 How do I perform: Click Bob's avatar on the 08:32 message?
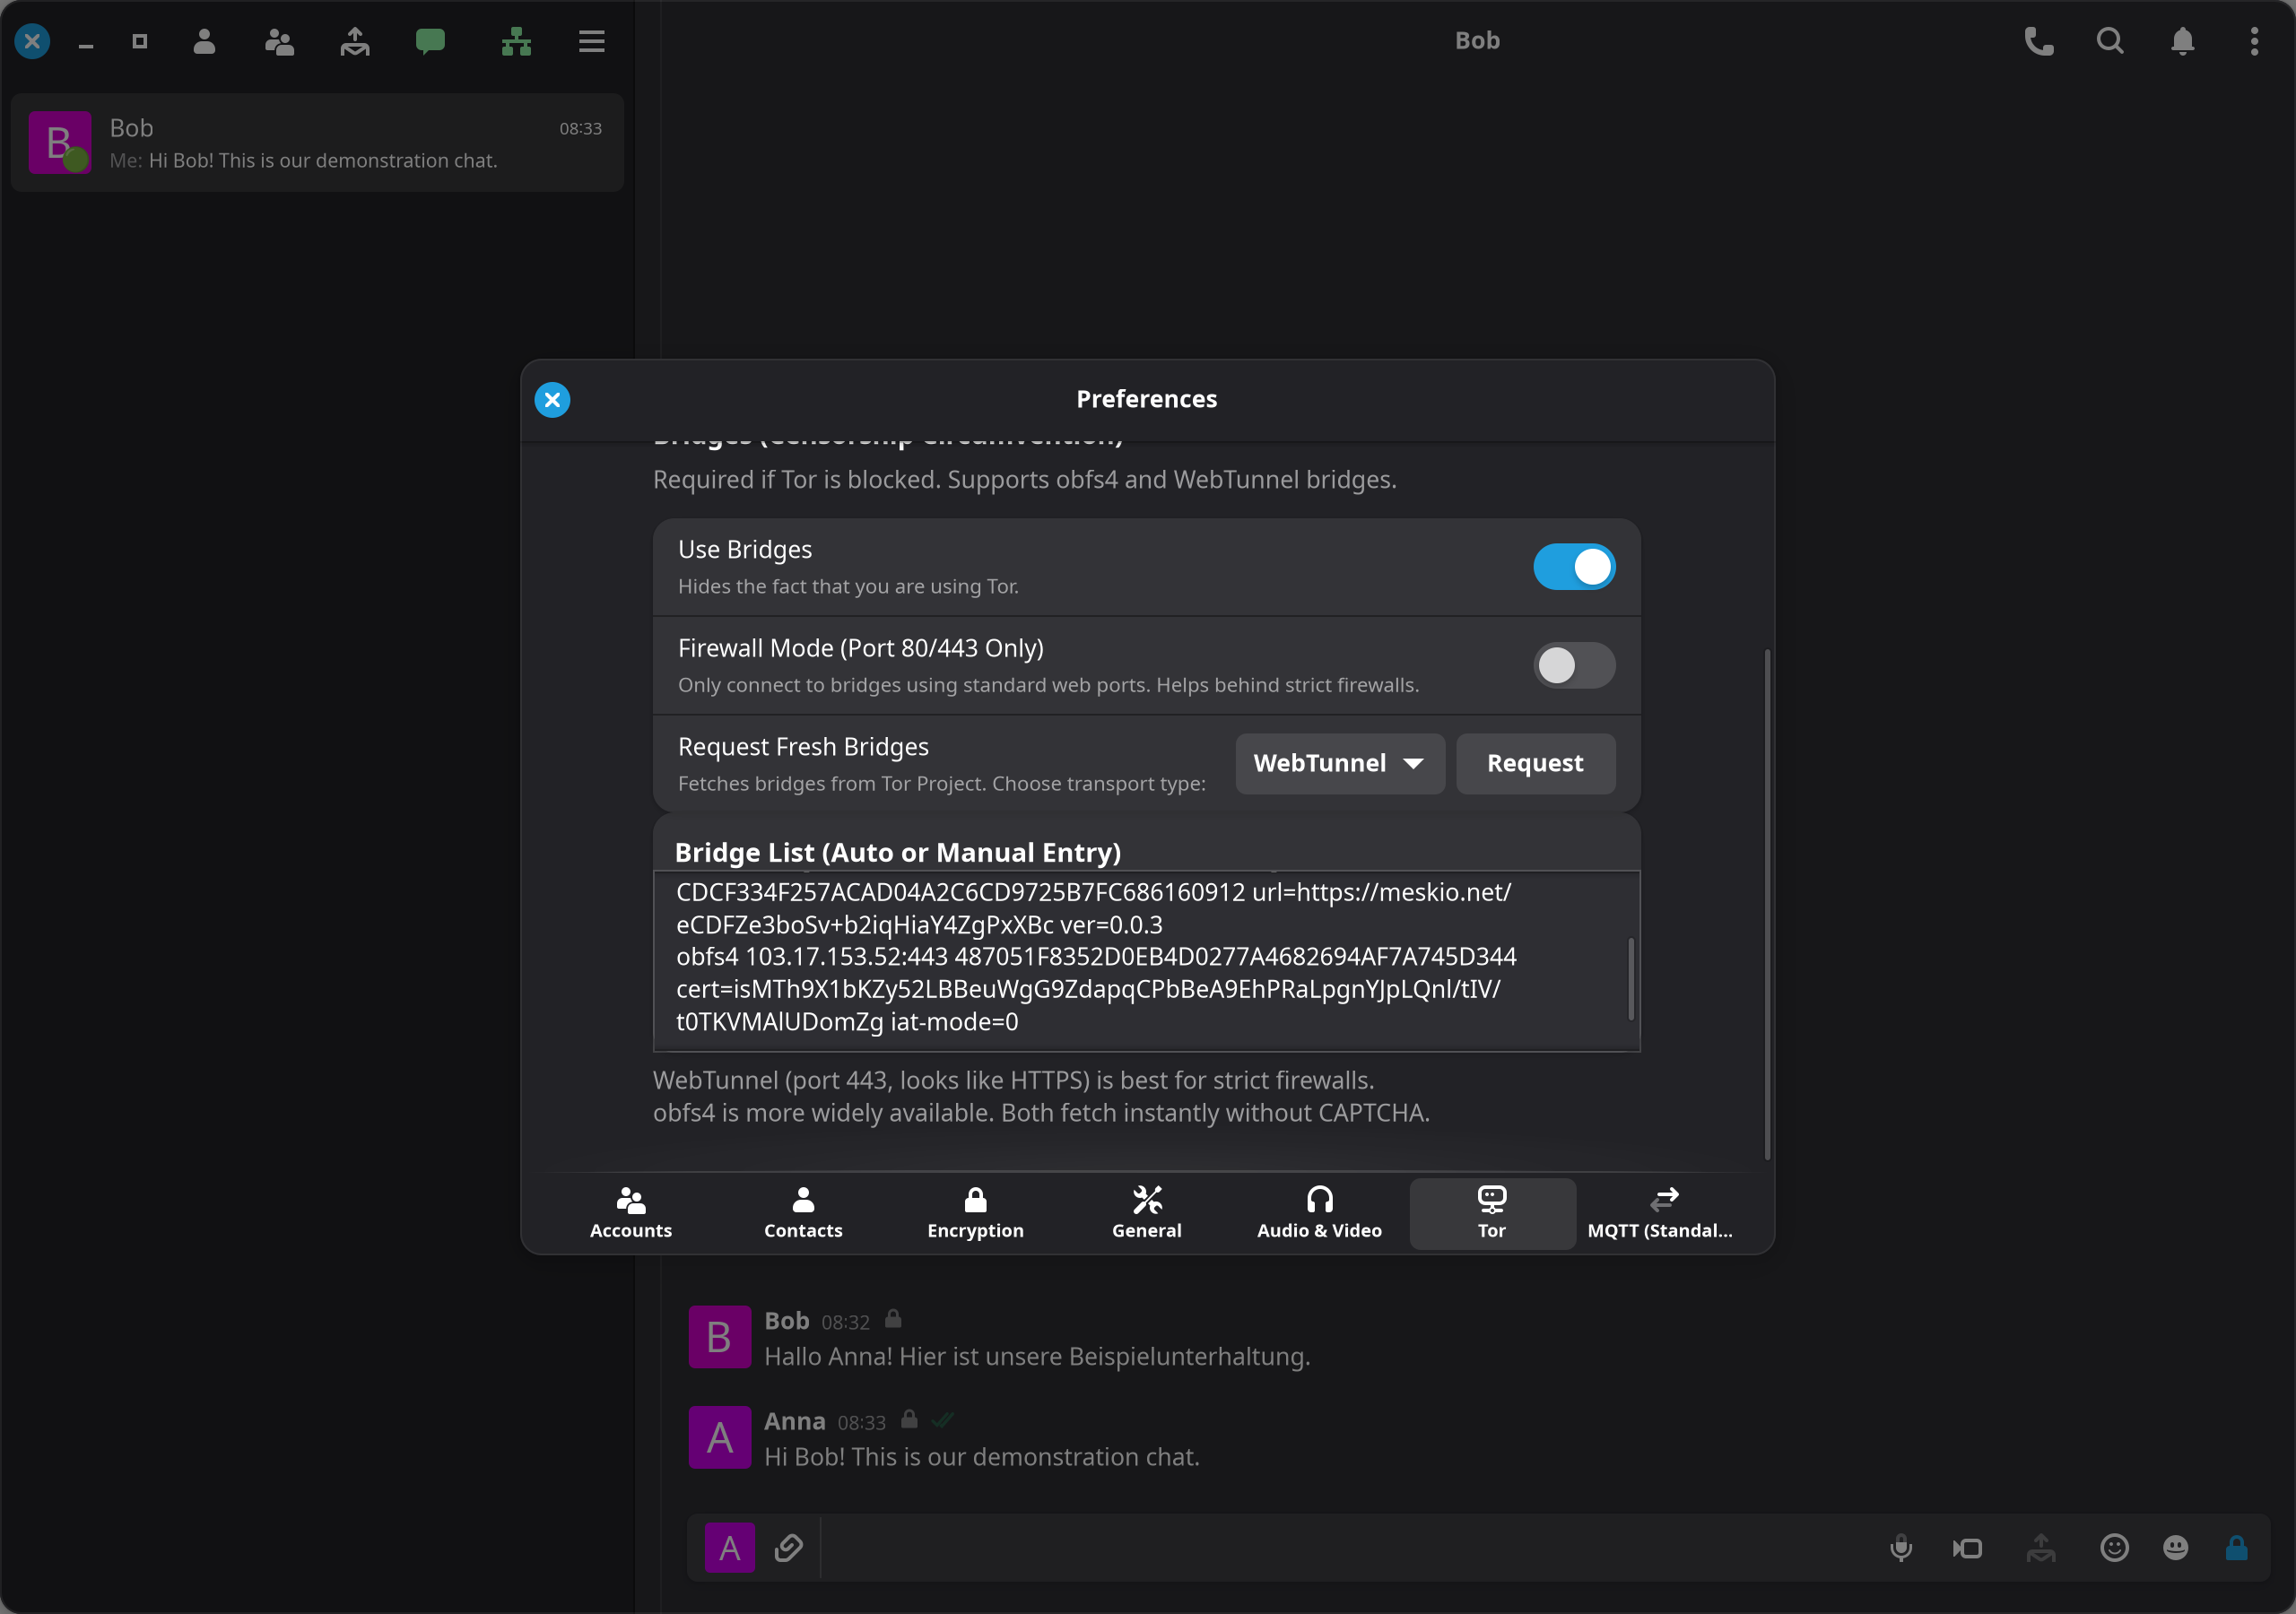[x=719, y=1336]
